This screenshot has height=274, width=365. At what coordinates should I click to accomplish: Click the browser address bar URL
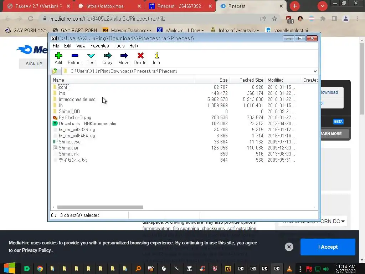(108, 19)
